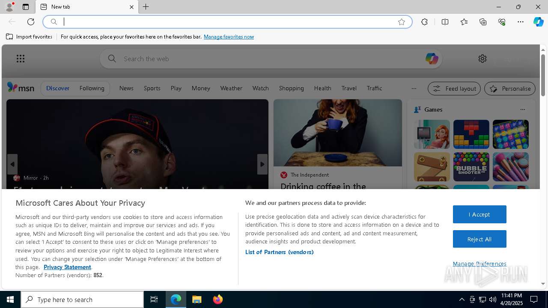Play the block puzzle game

[471, 134]
